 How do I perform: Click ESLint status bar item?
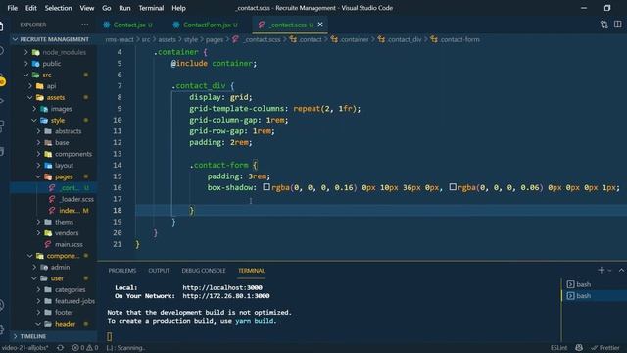point(558,348)
